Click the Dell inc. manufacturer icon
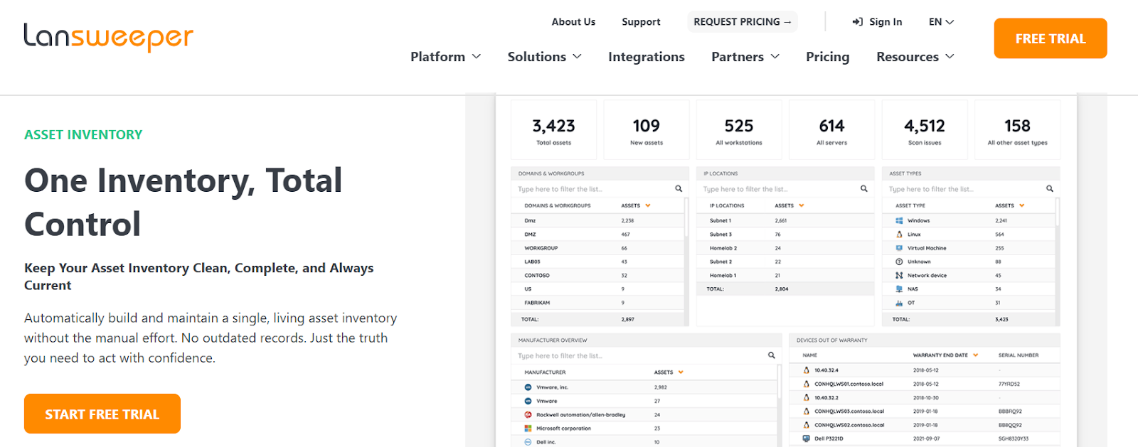The height and width of the screenshot is (447, 1138). coord(528,442)
